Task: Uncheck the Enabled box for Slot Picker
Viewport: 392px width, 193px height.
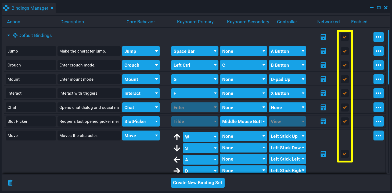Action: coord(344,121)
